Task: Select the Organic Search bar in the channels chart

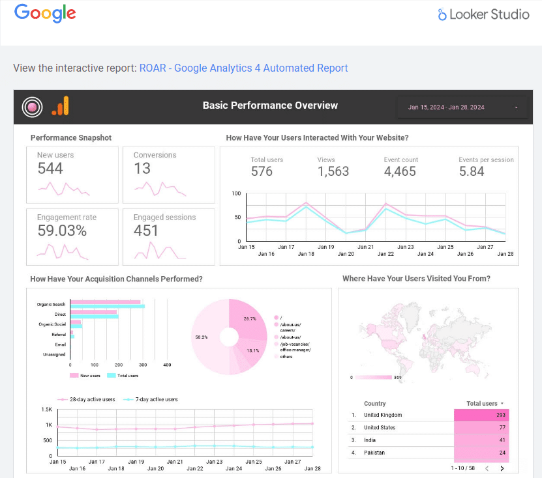Action: [104, 302]
